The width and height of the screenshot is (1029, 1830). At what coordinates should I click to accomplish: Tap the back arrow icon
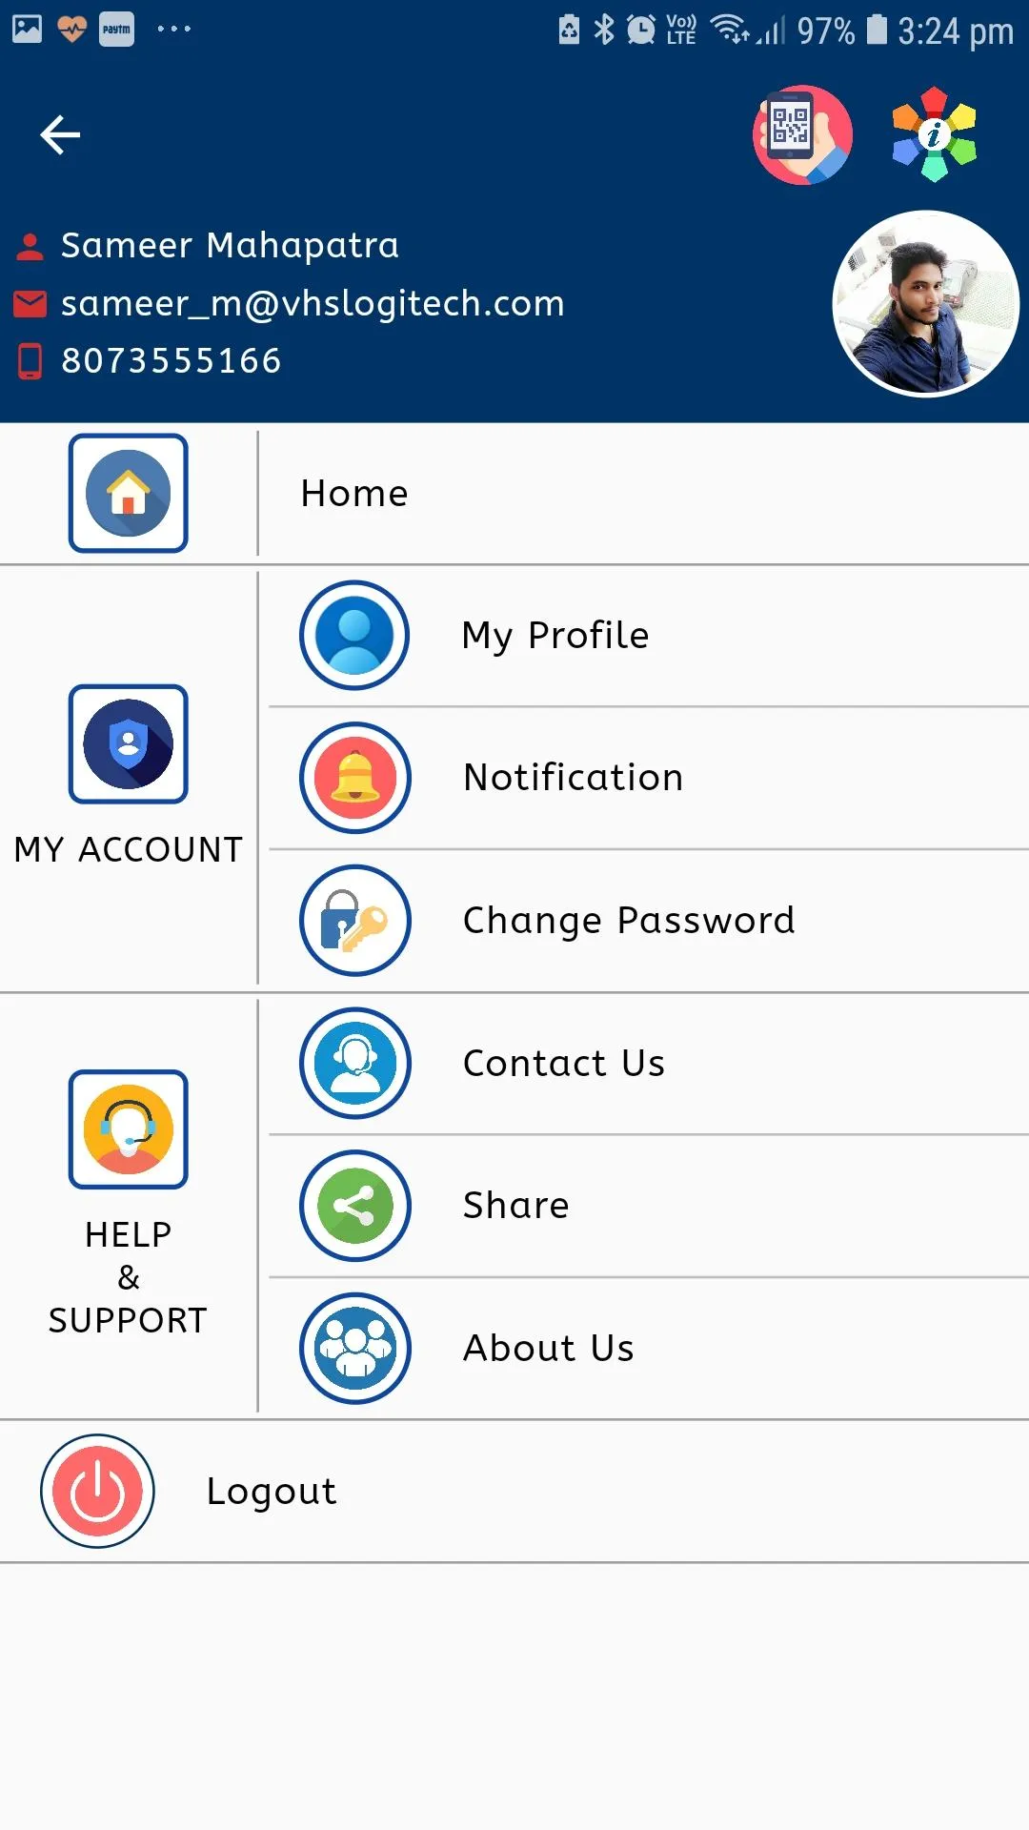click(60, 134)
